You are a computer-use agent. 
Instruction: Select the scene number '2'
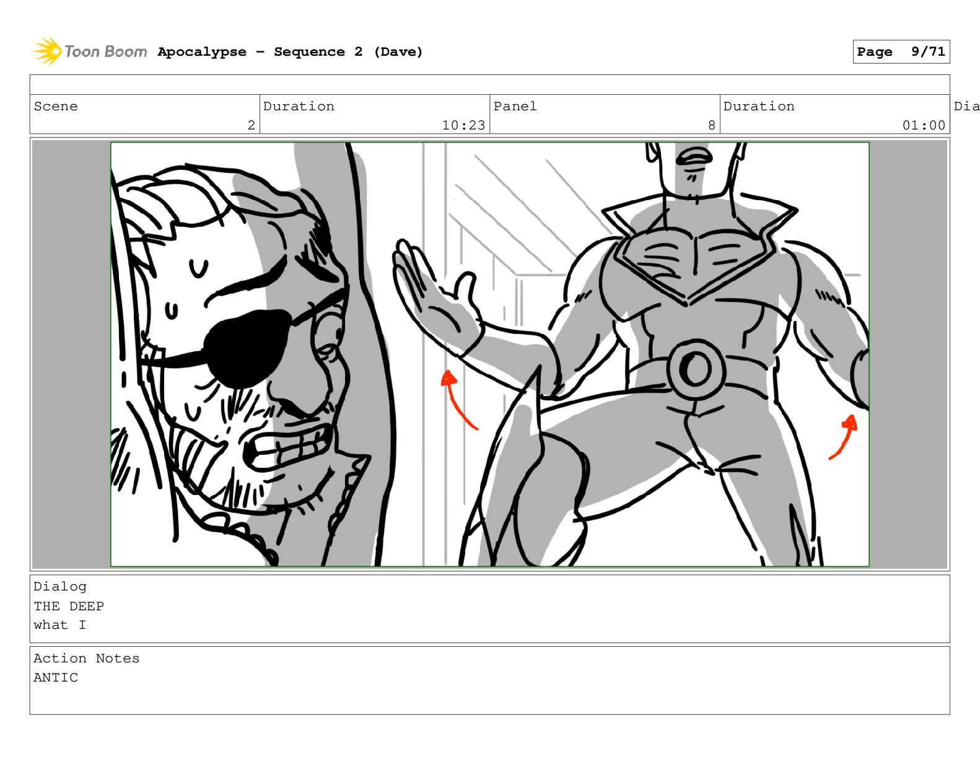tap(251, 125)
